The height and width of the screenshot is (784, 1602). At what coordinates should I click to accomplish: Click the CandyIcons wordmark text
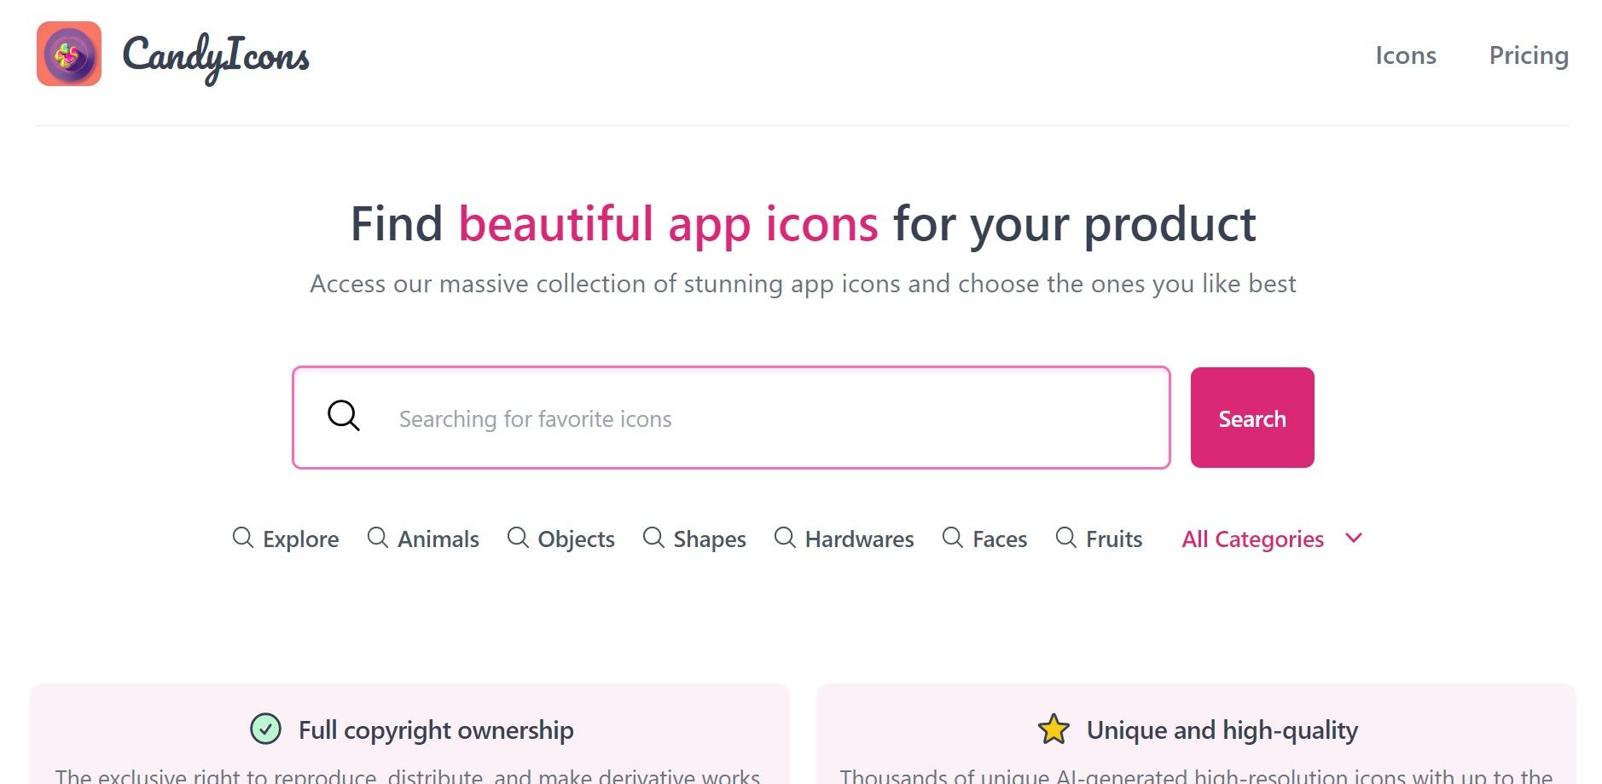(x=215, y=55)
